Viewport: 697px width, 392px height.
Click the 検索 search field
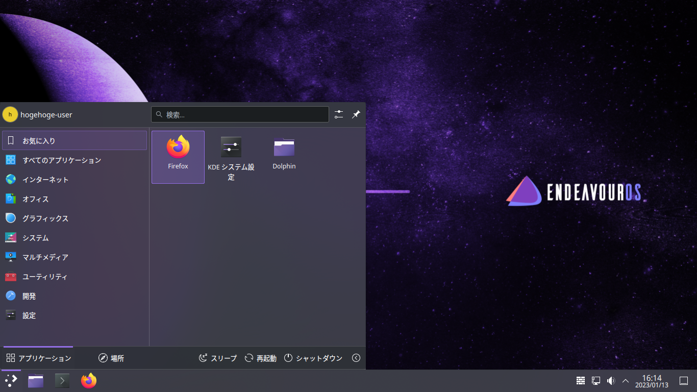(240, 114)
